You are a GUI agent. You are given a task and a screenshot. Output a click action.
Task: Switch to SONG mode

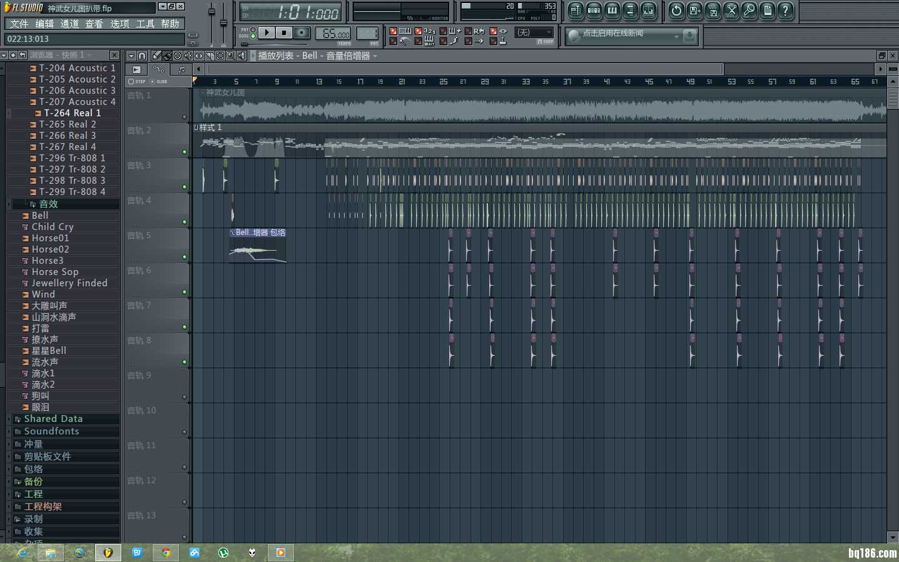point(253,36)
